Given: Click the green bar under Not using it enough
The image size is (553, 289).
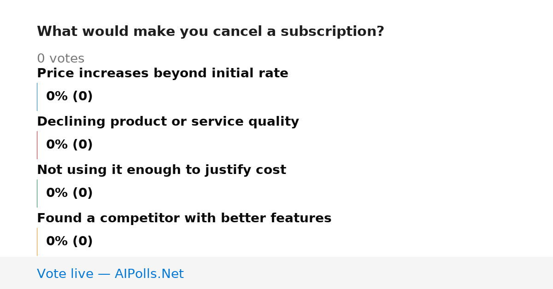Looking at the screenshot, I should click(37, 193).
